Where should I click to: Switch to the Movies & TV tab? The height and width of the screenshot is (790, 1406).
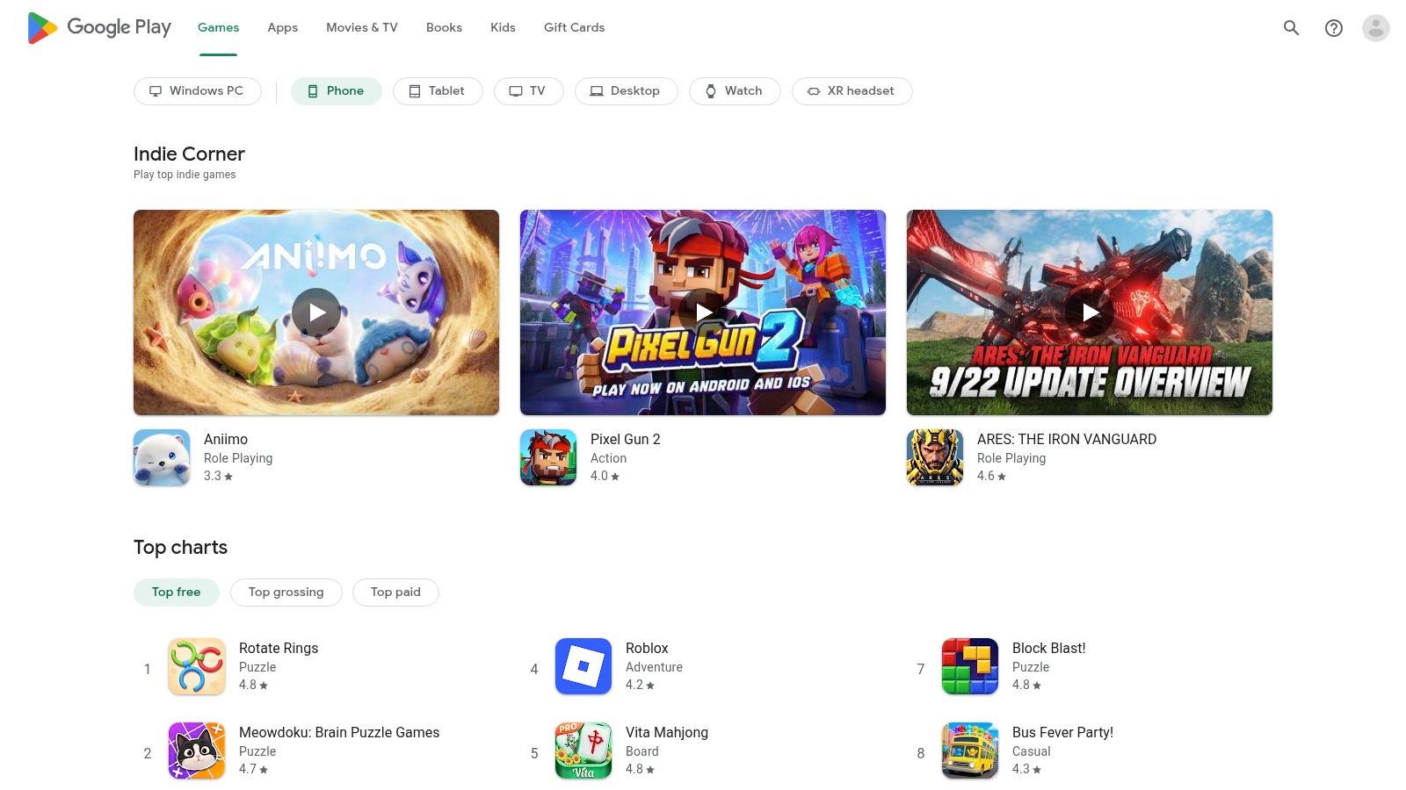point(362,28)
